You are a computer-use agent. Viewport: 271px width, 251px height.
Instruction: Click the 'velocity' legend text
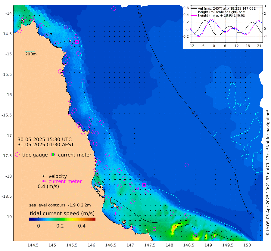58,176
